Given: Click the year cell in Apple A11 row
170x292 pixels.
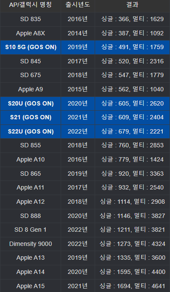Looking at the screenshot, I should (x=78, y=187).
